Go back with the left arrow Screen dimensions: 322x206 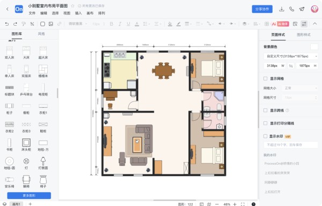[x=8, y=9]
